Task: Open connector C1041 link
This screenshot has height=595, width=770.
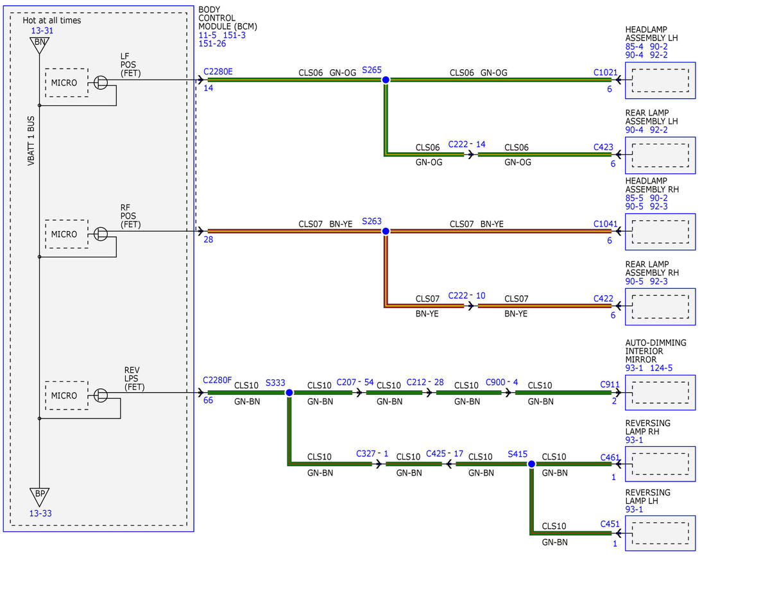Action: (606, 224)
